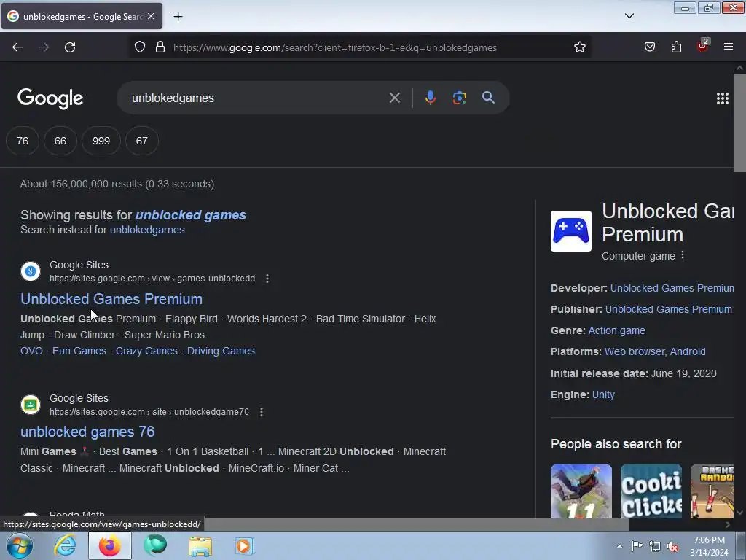Image resolution: width=746 pixels, height=560 pixels.
Task: Close the unblokedgames Google Search tab
Action: point(151,17)
